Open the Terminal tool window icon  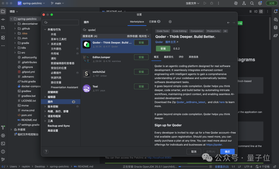coord(3,143)
